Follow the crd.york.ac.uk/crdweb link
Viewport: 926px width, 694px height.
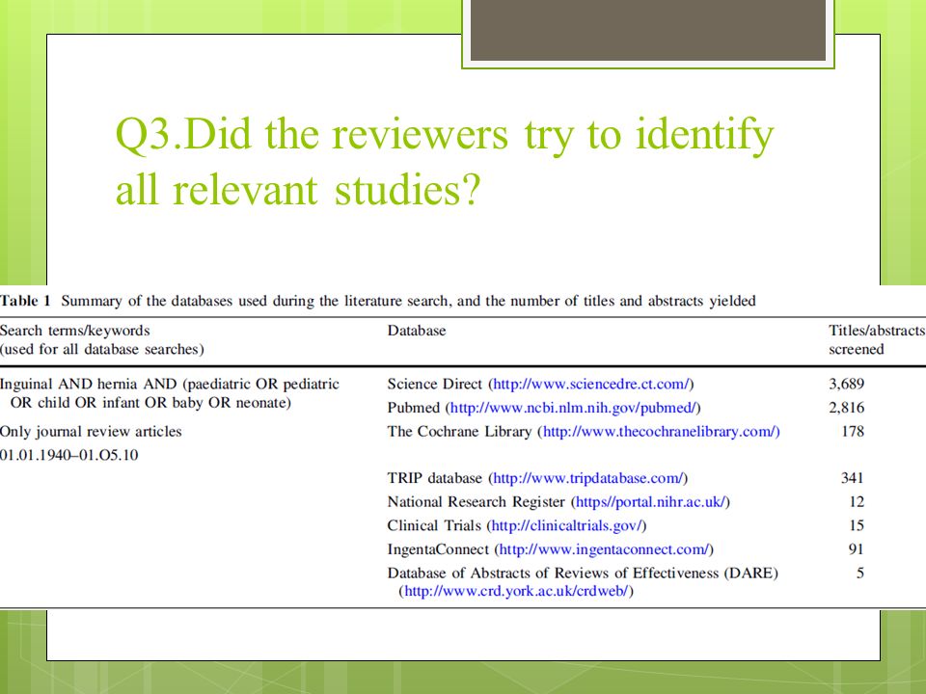(516, 591)
